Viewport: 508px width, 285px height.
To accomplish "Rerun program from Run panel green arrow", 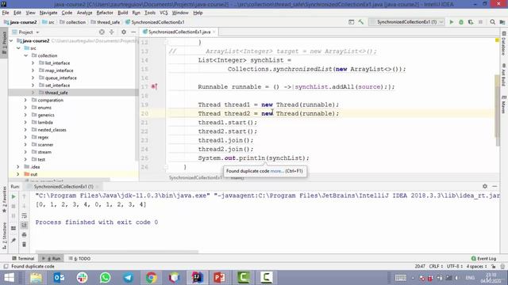I will 13,196.
